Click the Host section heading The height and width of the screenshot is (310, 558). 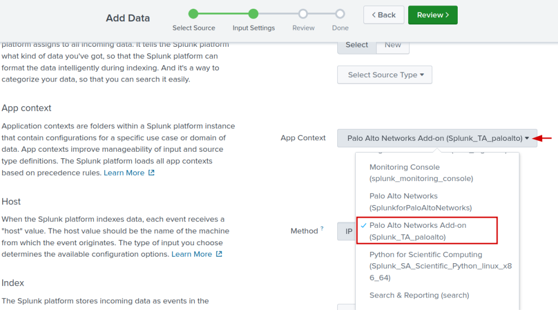[11, 202]
